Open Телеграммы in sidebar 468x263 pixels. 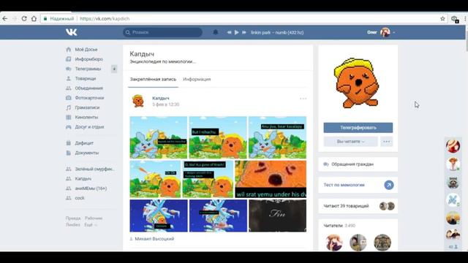(88, 69)
